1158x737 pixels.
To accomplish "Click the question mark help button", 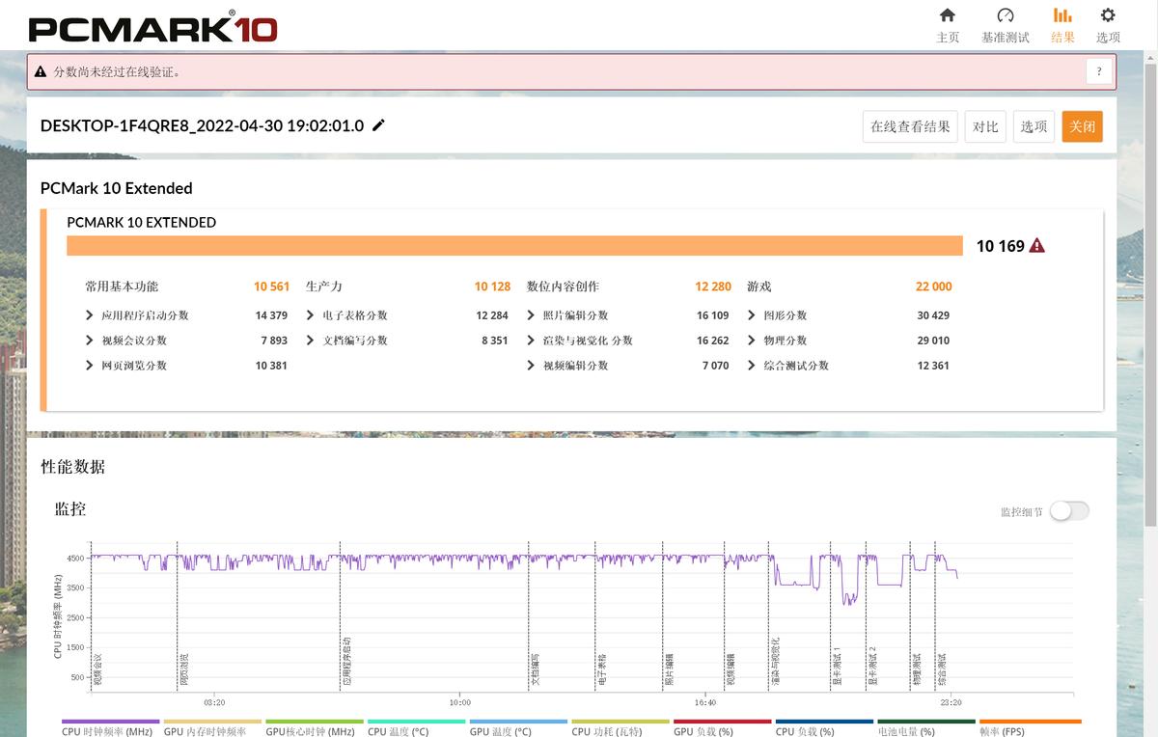I will (x=1098, y=71).
